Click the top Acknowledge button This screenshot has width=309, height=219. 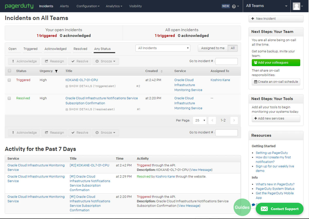tap(24, 61)
